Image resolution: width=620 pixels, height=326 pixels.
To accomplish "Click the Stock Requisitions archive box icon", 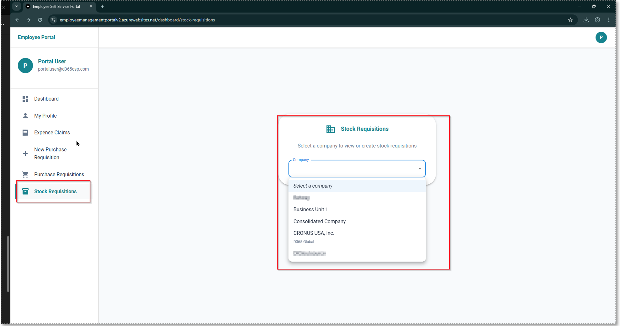I will [25, 192].
